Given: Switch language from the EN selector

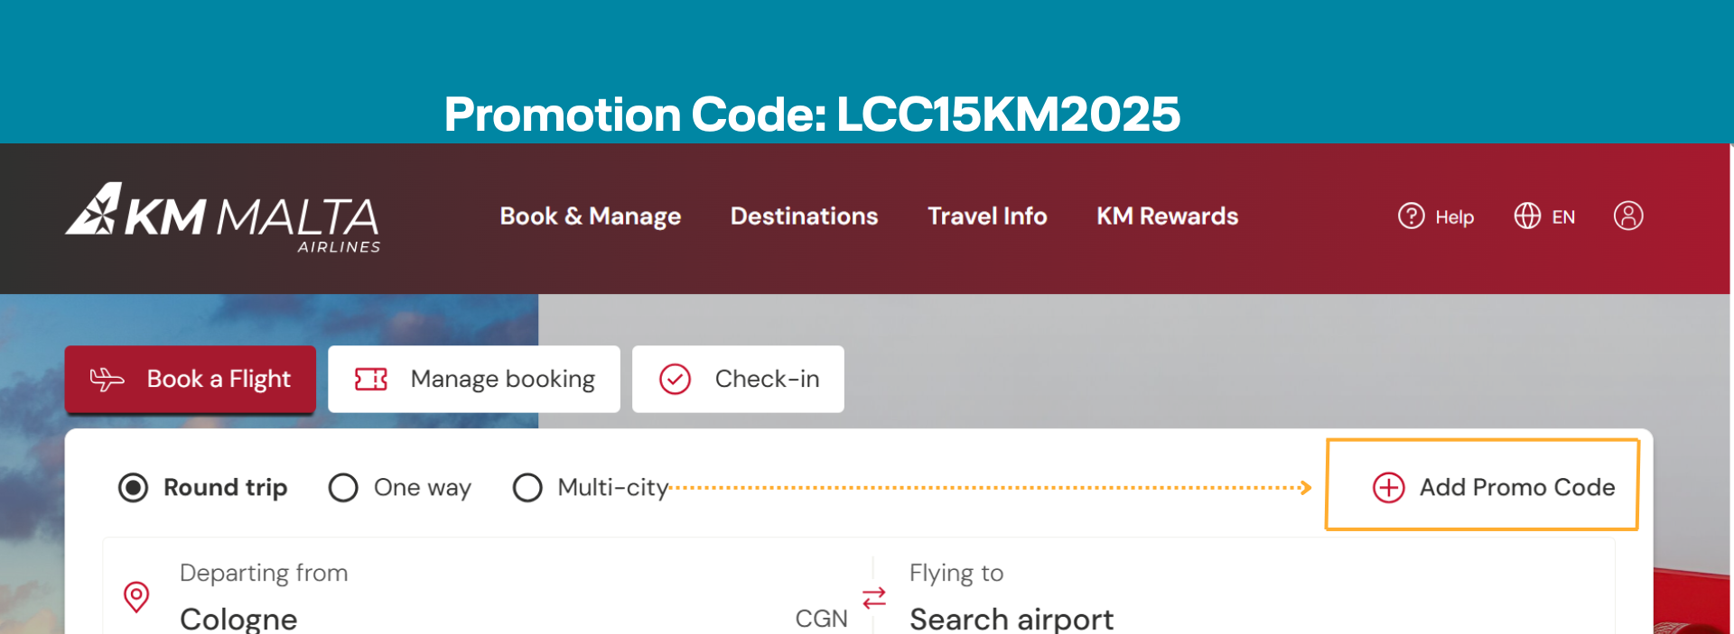Looking at the screenshot, I should (x=1563, y=217).
